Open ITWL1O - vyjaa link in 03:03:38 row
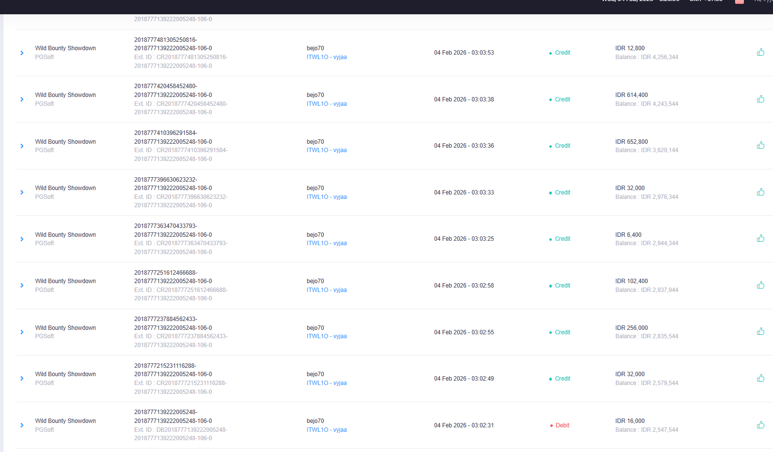Screen dimensions: 773x452 [327, 104]
